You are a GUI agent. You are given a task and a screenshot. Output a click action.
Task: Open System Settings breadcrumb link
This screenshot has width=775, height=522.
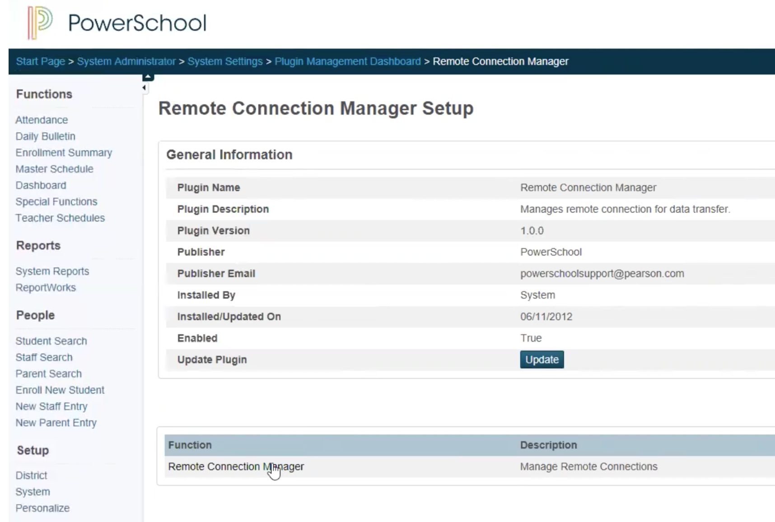point(225,61)
